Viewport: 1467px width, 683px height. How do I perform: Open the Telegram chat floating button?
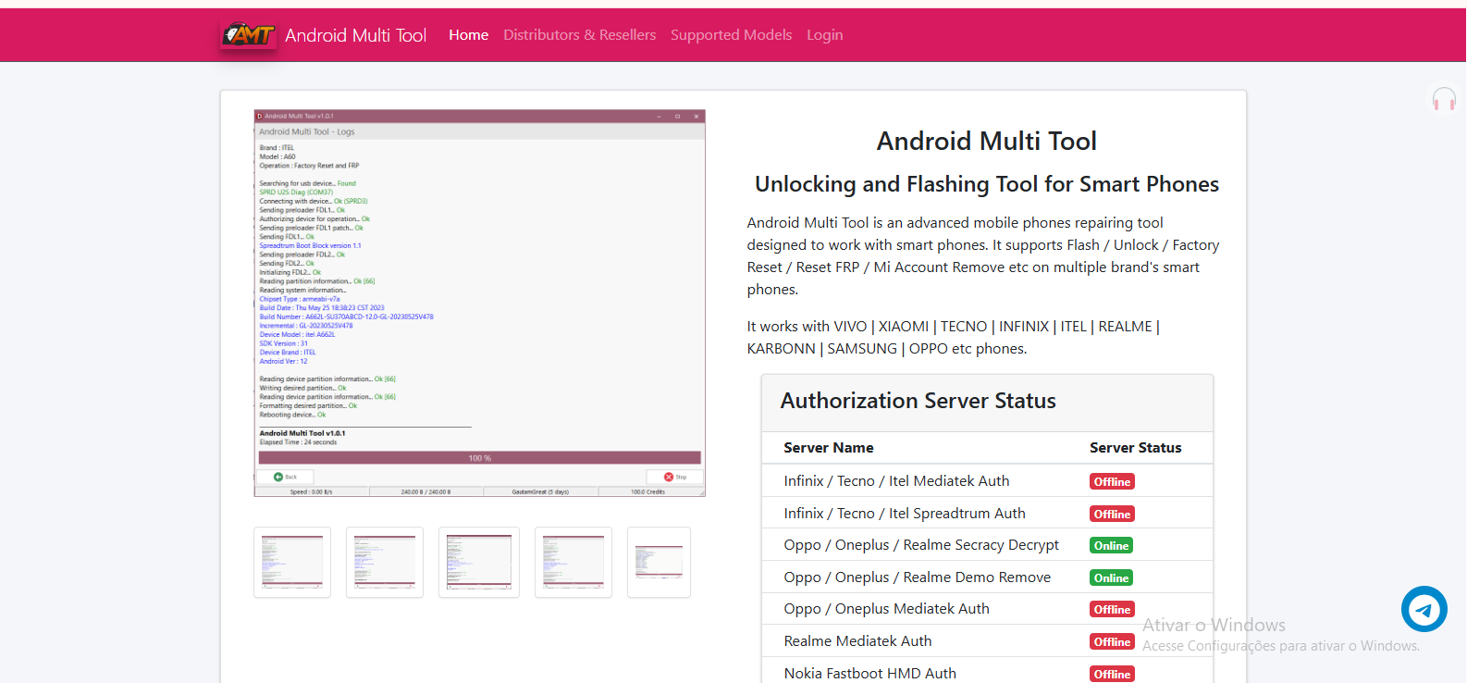point(1424,609)
